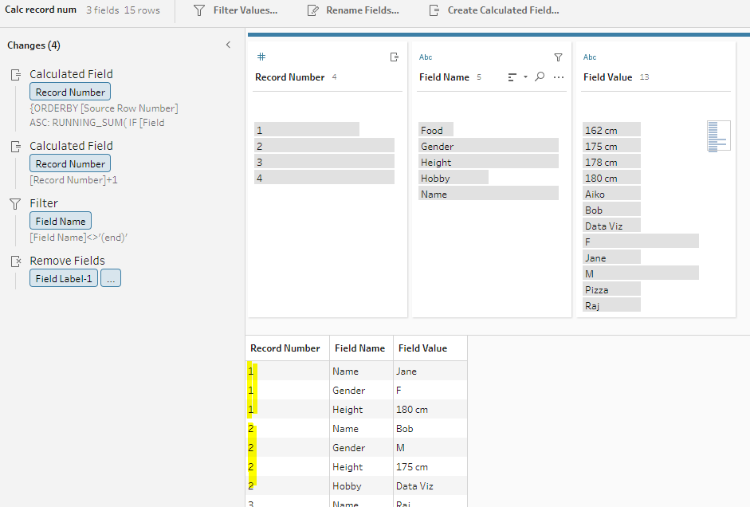Click the search icon on Field Name card
Image resolution: width=750 pixels, height=507 pixels.
click(540, 77)
